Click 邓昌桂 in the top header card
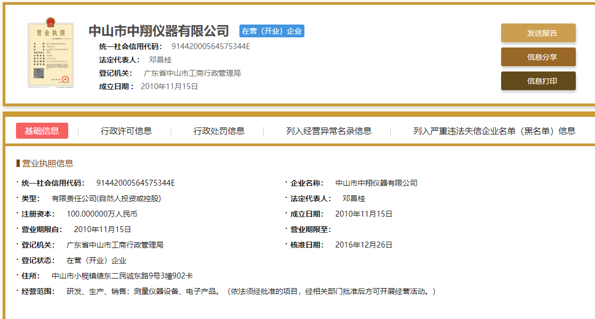Image resolution: width=595 pixels, height=319 pixels. click(x=160, y=60)
